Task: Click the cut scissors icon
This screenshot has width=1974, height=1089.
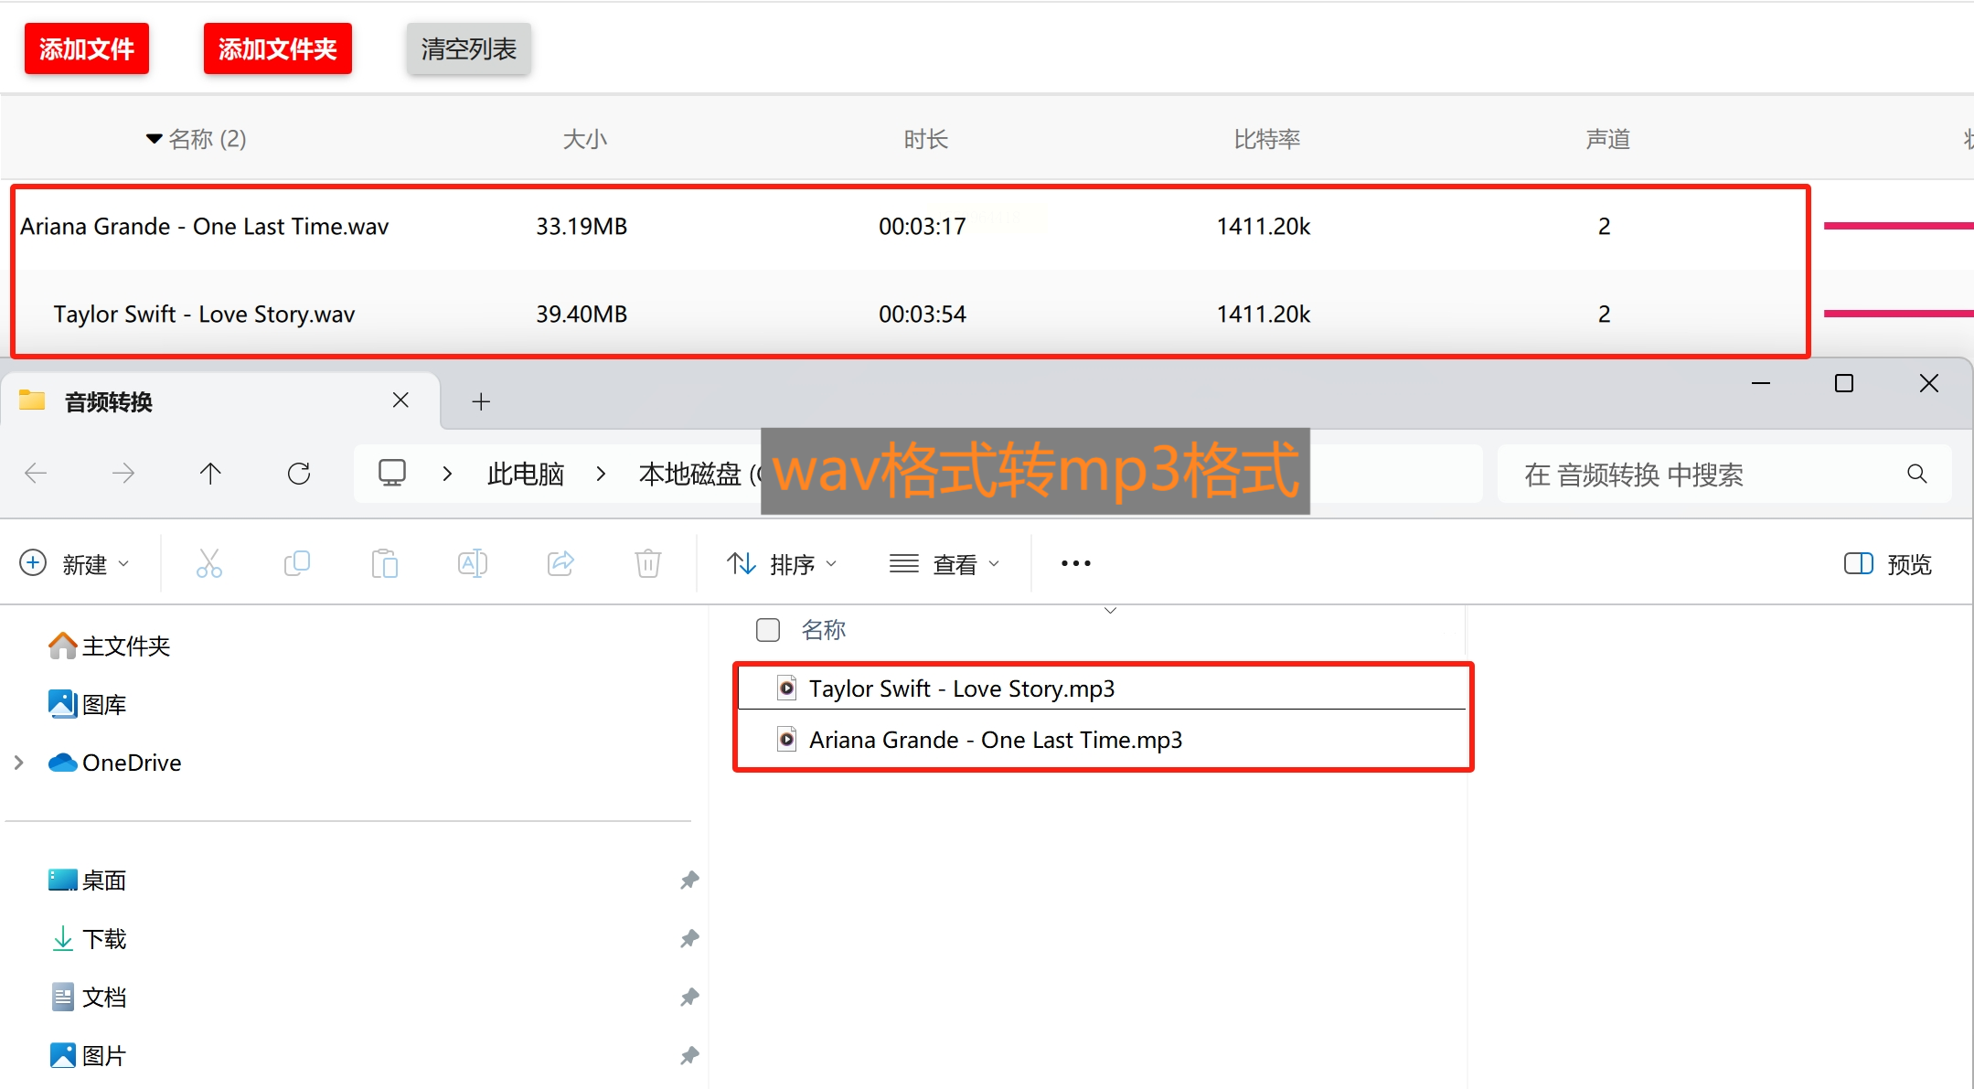Action: tap(209, 563)
